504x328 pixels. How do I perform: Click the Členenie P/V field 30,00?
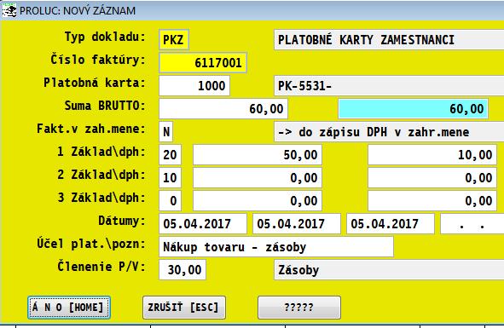point(182,269)
